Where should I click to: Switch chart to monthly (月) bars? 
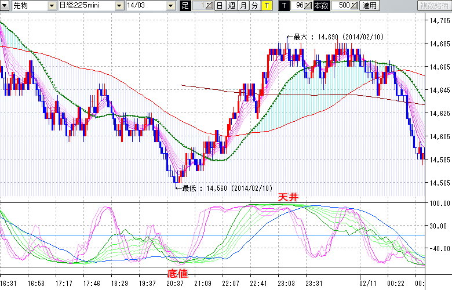243,5
